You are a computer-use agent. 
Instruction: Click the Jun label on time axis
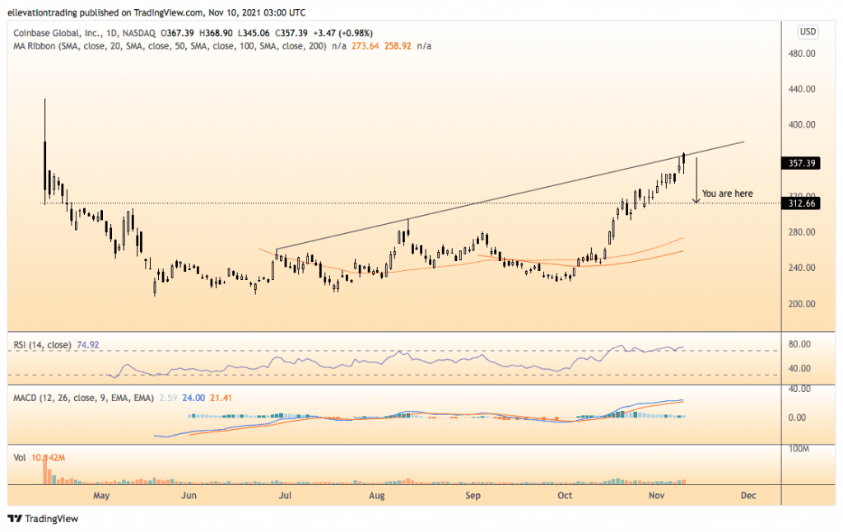(189, 496)
